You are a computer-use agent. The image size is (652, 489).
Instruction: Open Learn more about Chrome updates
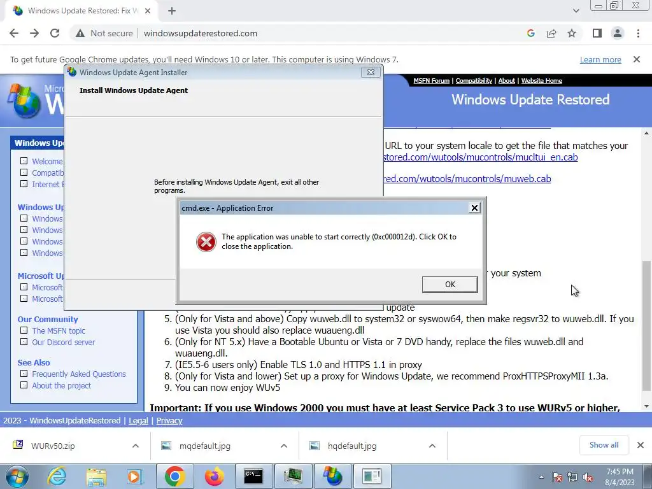pos(600,59)
